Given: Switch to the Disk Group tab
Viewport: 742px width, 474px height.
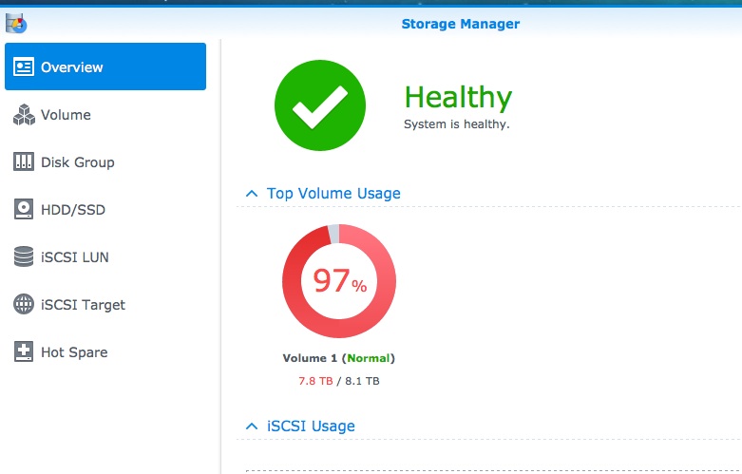Looking at the screenshot, I should 78,162.
